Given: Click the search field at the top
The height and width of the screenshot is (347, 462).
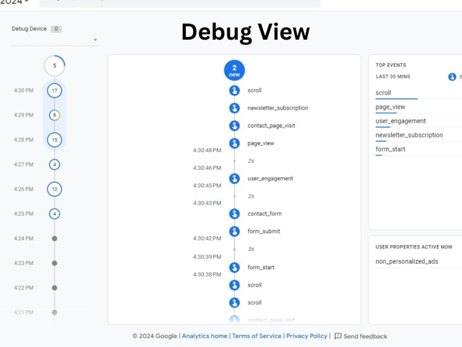Looking at the screenshot, I should pyautogui.click(x=180, y=3).
